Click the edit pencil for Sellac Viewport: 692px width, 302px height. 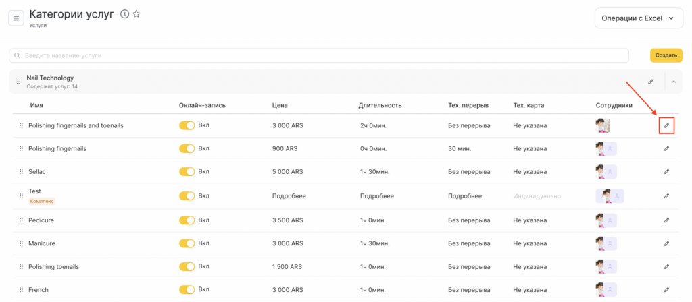click(x=666, y=171)
